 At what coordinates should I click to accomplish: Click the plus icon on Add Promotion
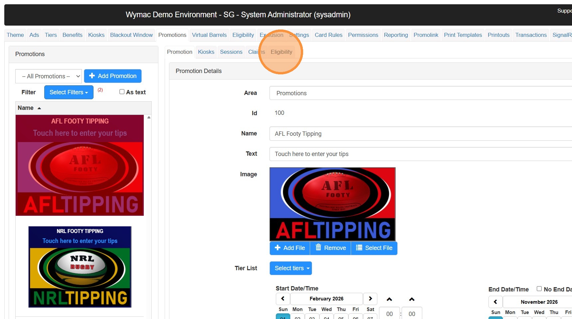92,76
